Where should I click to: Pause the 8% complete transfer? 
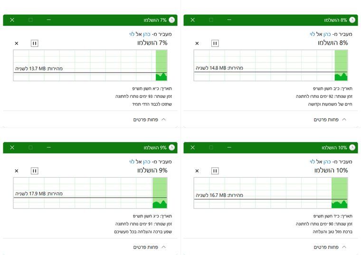[215, 43]
